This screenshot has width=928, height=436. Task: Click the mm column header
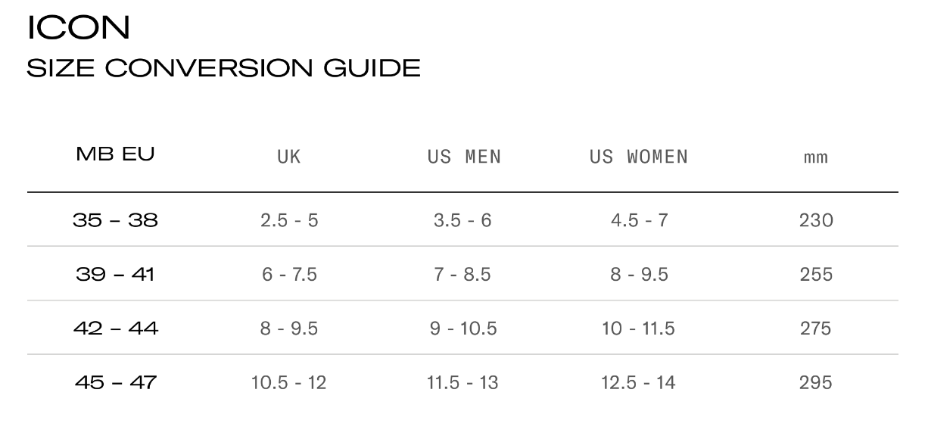point(816,157)
